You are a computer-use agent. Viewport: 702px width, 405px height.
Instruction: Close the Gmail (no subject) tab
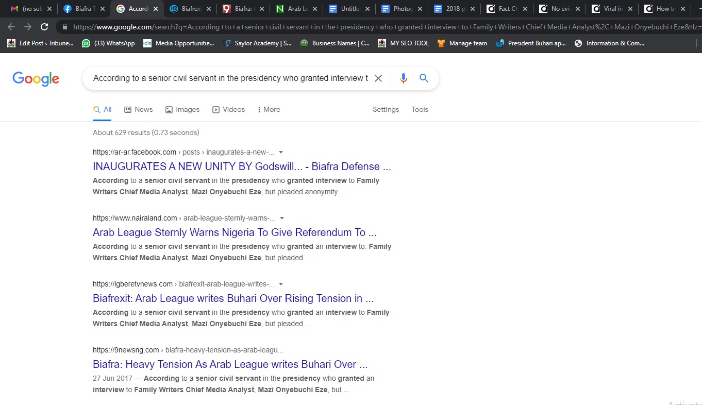(49, 9)
